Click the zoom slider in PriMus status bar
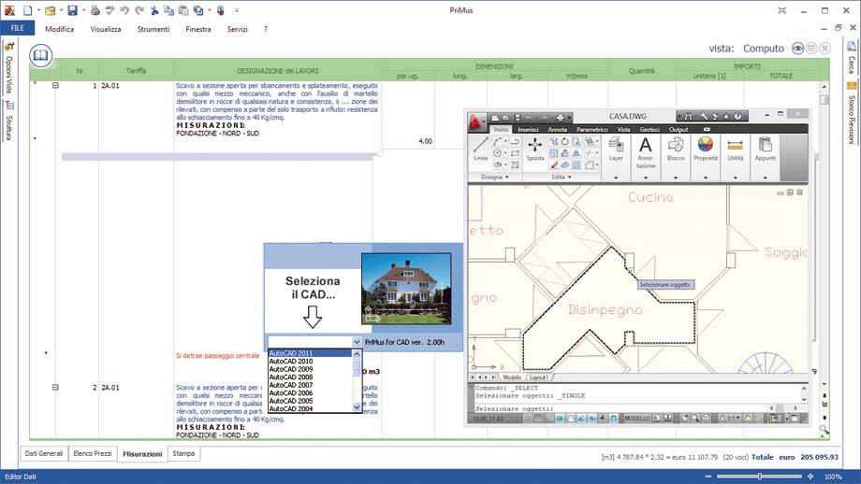Screen dimensions: 861x484 coord(759,477)
